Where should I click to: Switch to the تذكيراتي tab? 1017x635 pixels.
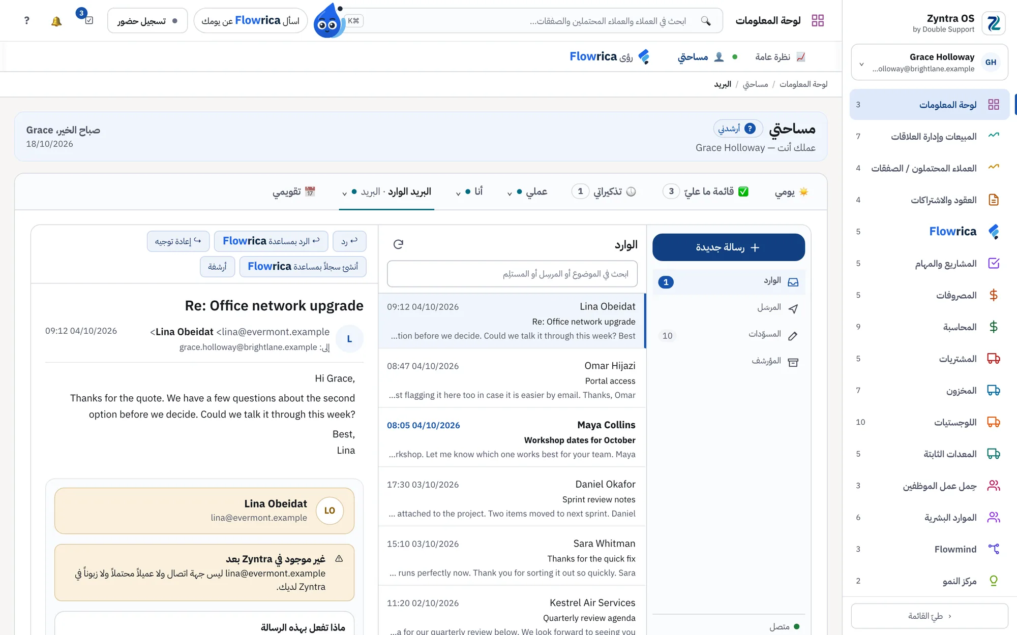[604, 192]
